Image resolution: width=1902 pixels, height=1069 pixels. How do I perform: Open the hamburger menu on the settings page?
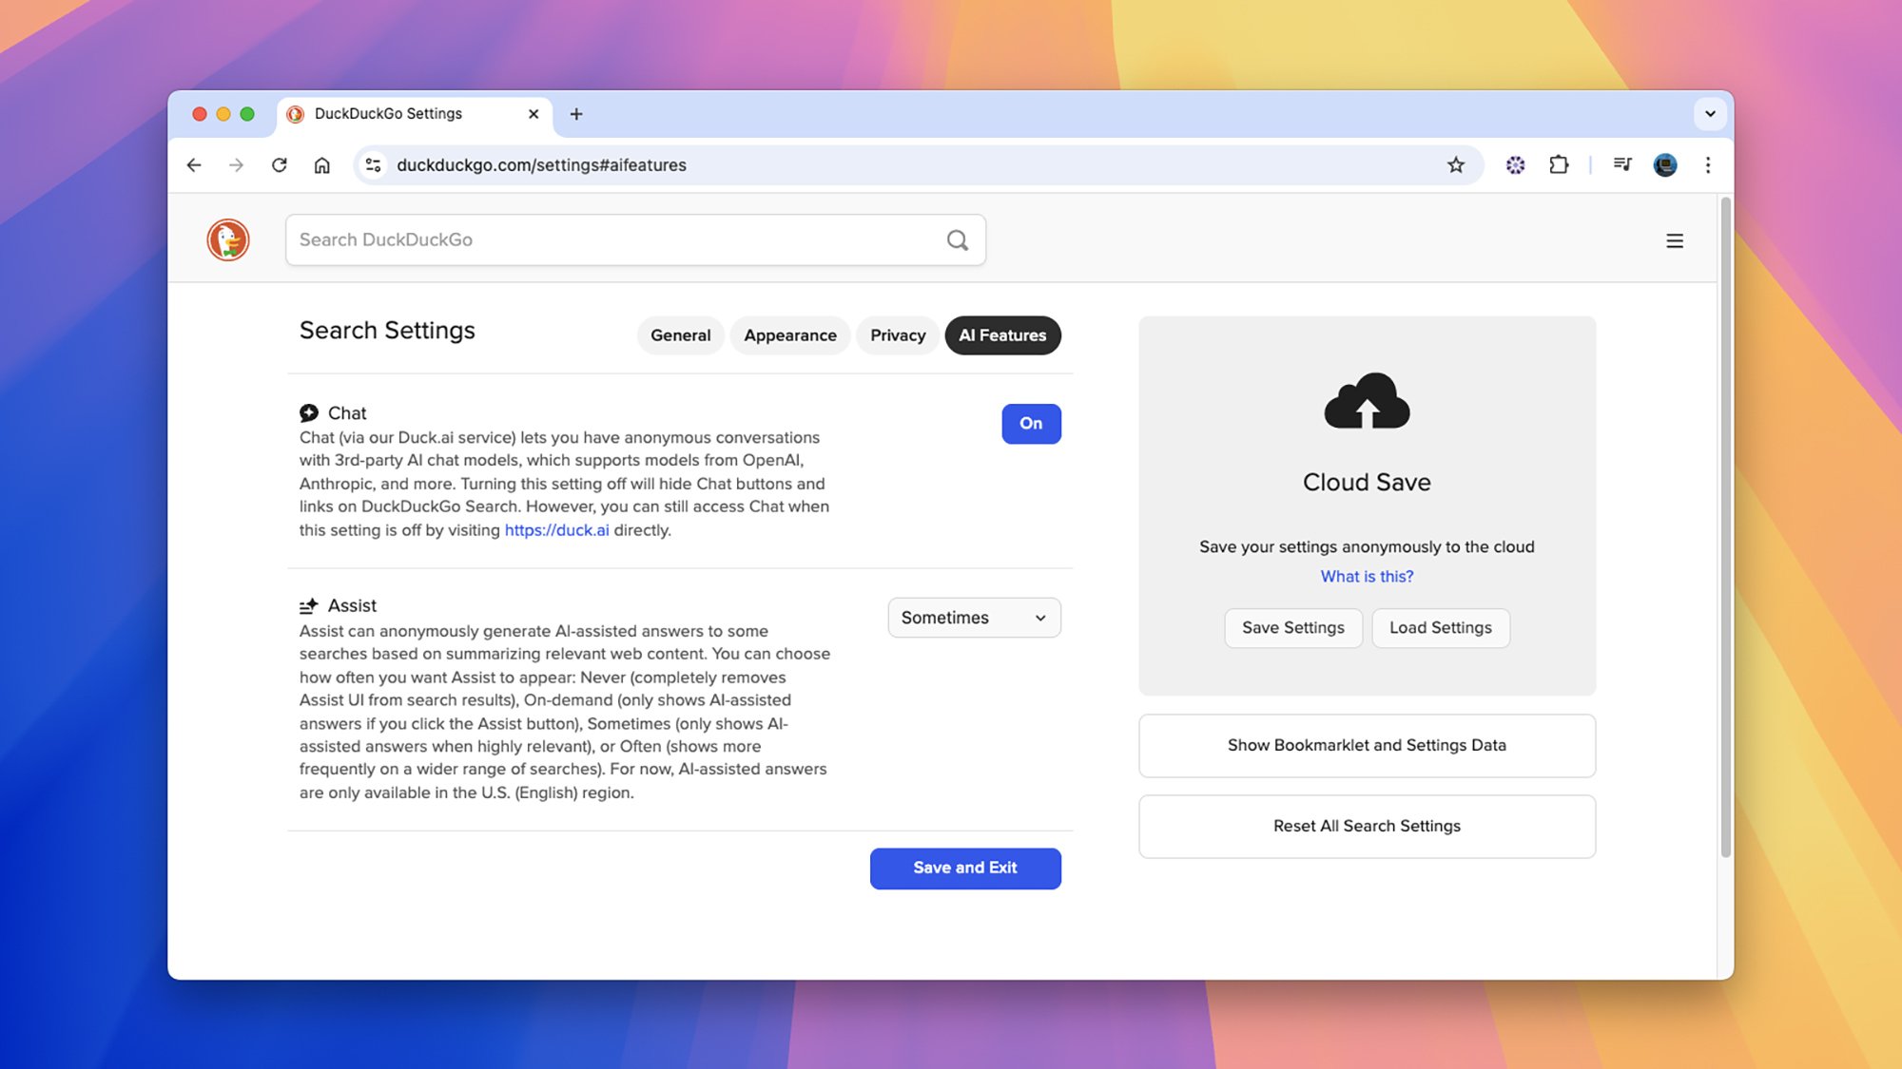pyautogui.click(x=1675, y=240)
